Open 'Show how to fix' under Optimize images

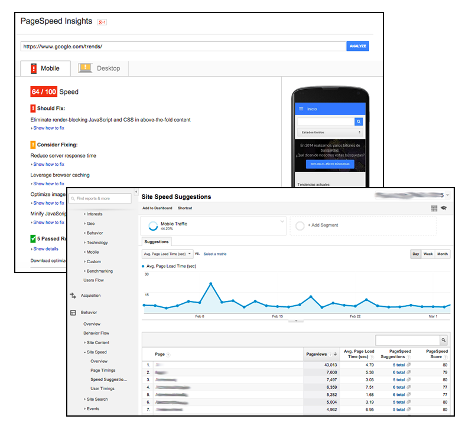[x=48, y=203]
